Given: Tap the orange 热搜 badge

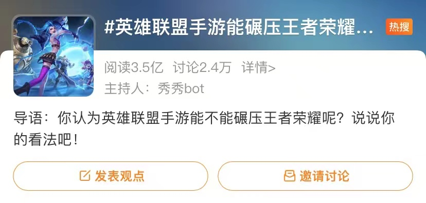Looking at the screenshot, I should 399,27.
